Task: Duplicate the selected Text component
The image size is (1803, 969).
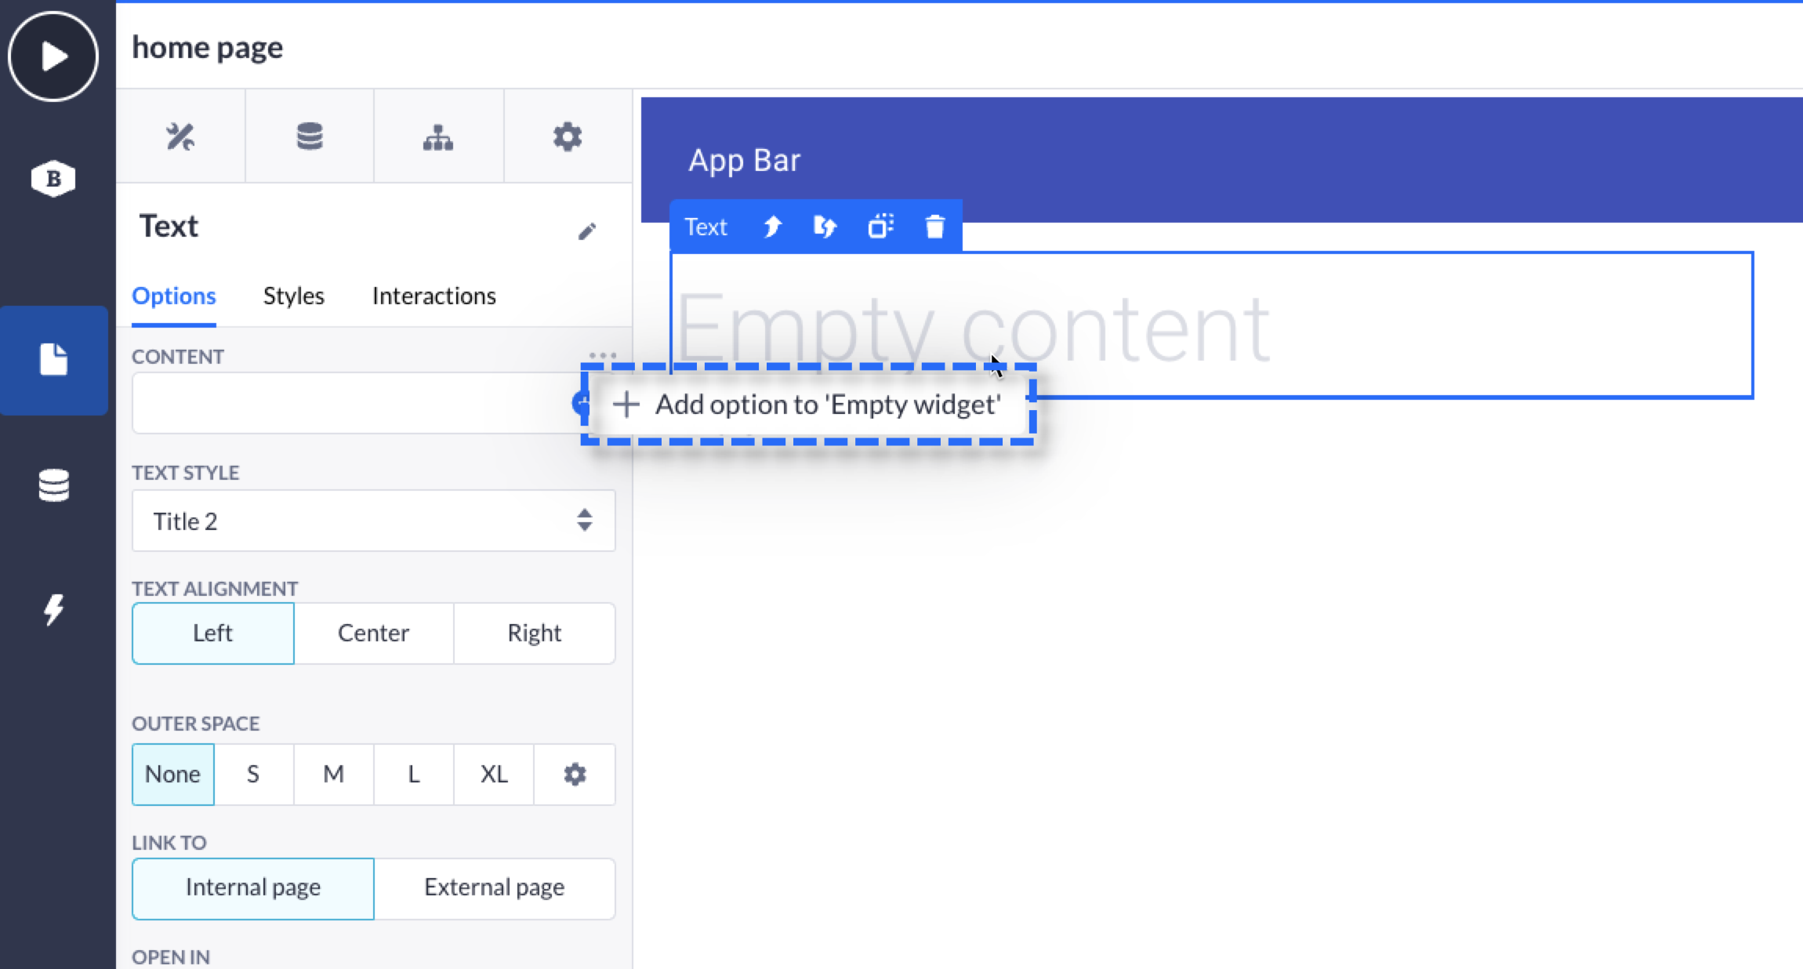Action: (880, 227)
